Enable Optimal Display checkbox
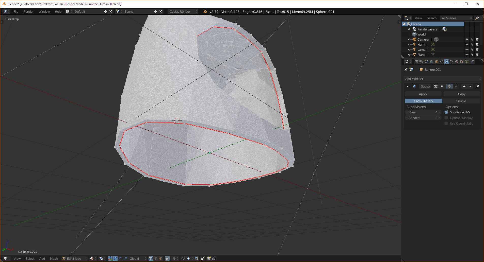 coord(446,118)
